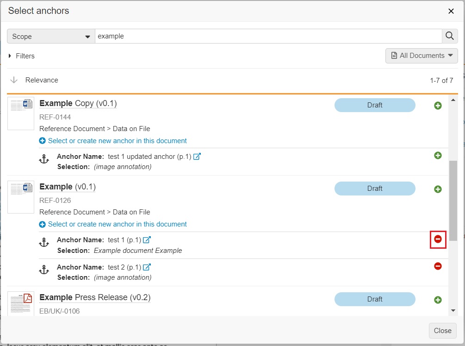The height and width of the screenshot is (346, 465).
Task: Open 'test 1' anchor external link icon
Action: [x=147, y=240]
